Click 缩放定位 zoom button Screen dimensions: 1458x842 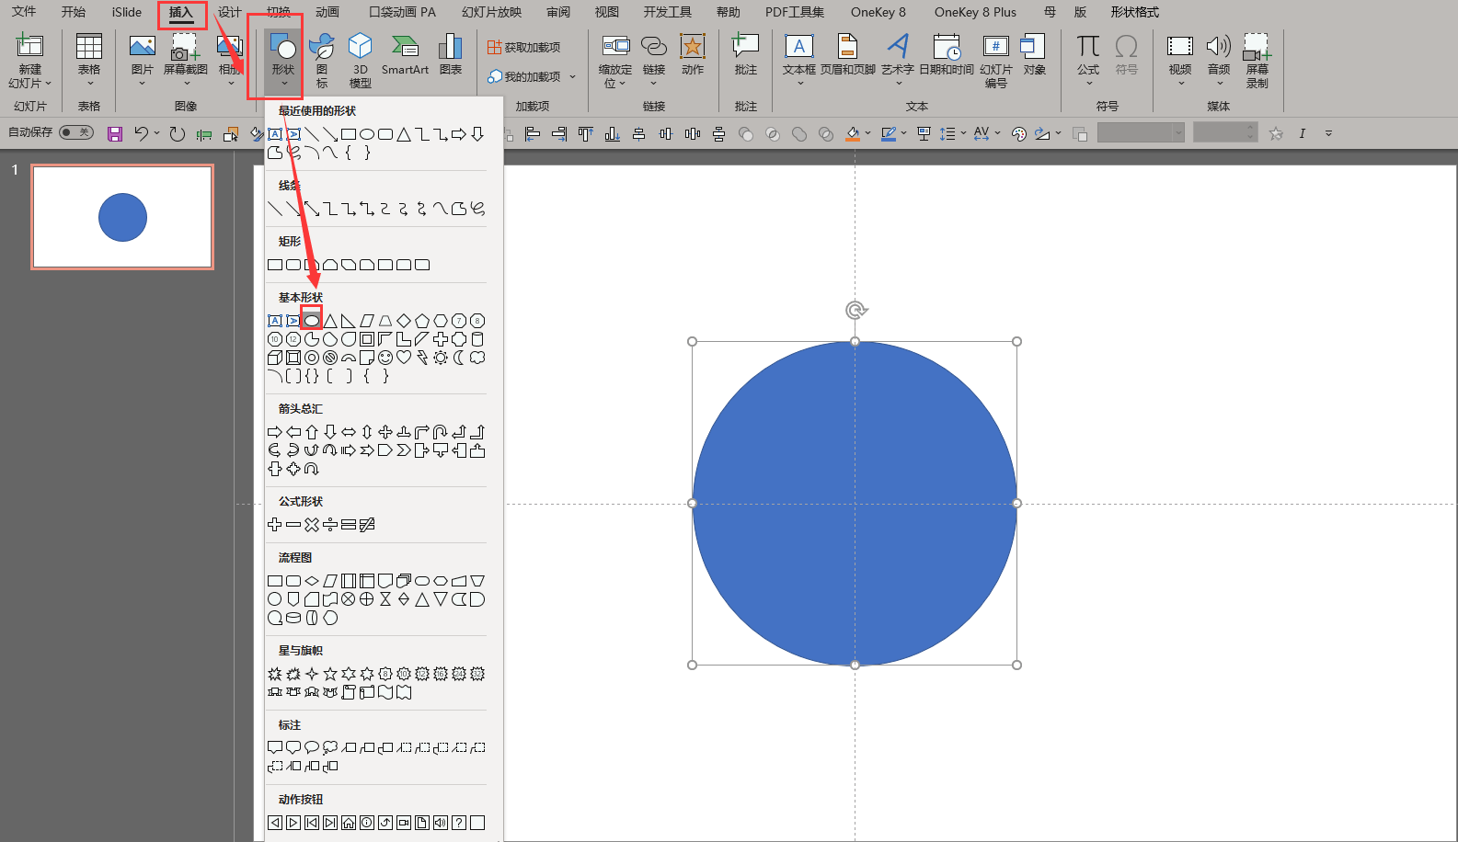click(615, 61)
